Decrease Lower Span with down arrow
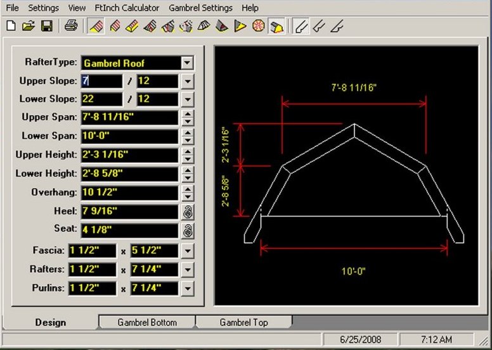 (x=188, y=141)
